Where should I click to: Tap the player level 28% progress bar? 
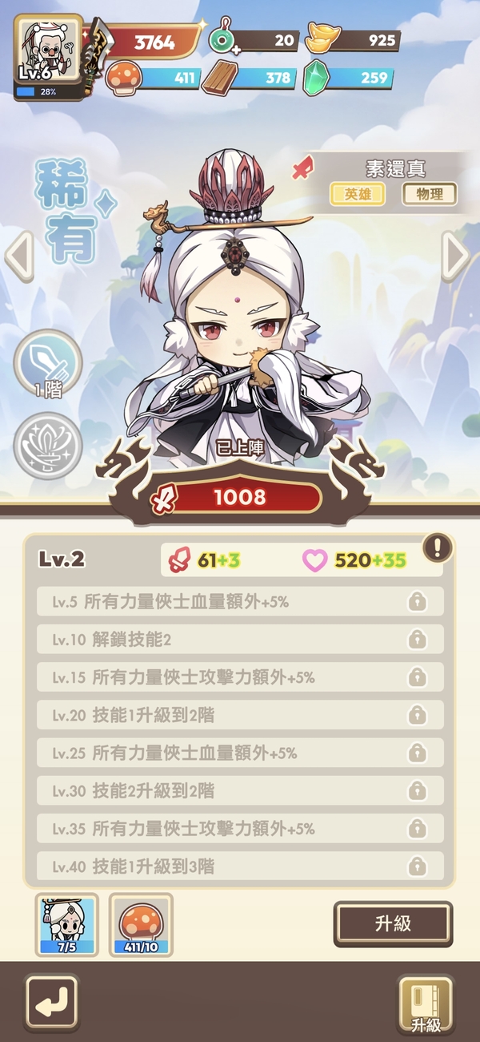[x=48, y=92]
